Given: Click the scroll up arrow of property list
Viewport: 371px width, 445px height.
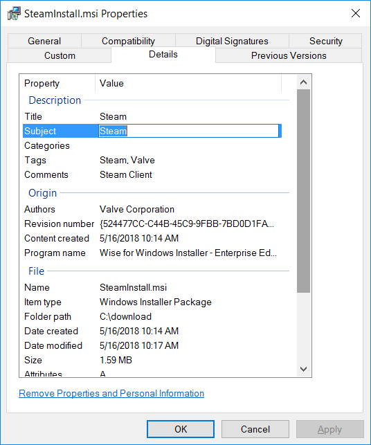Looking at the screenshot, I should [303, 82].
